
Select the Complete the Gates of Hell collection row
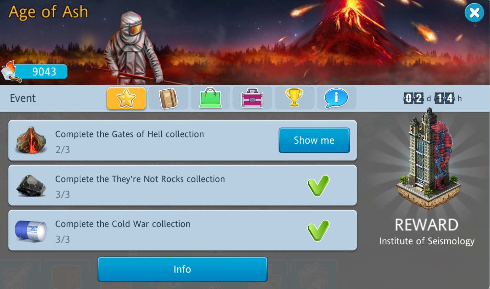pyautogui.click(x=183, y=140)
